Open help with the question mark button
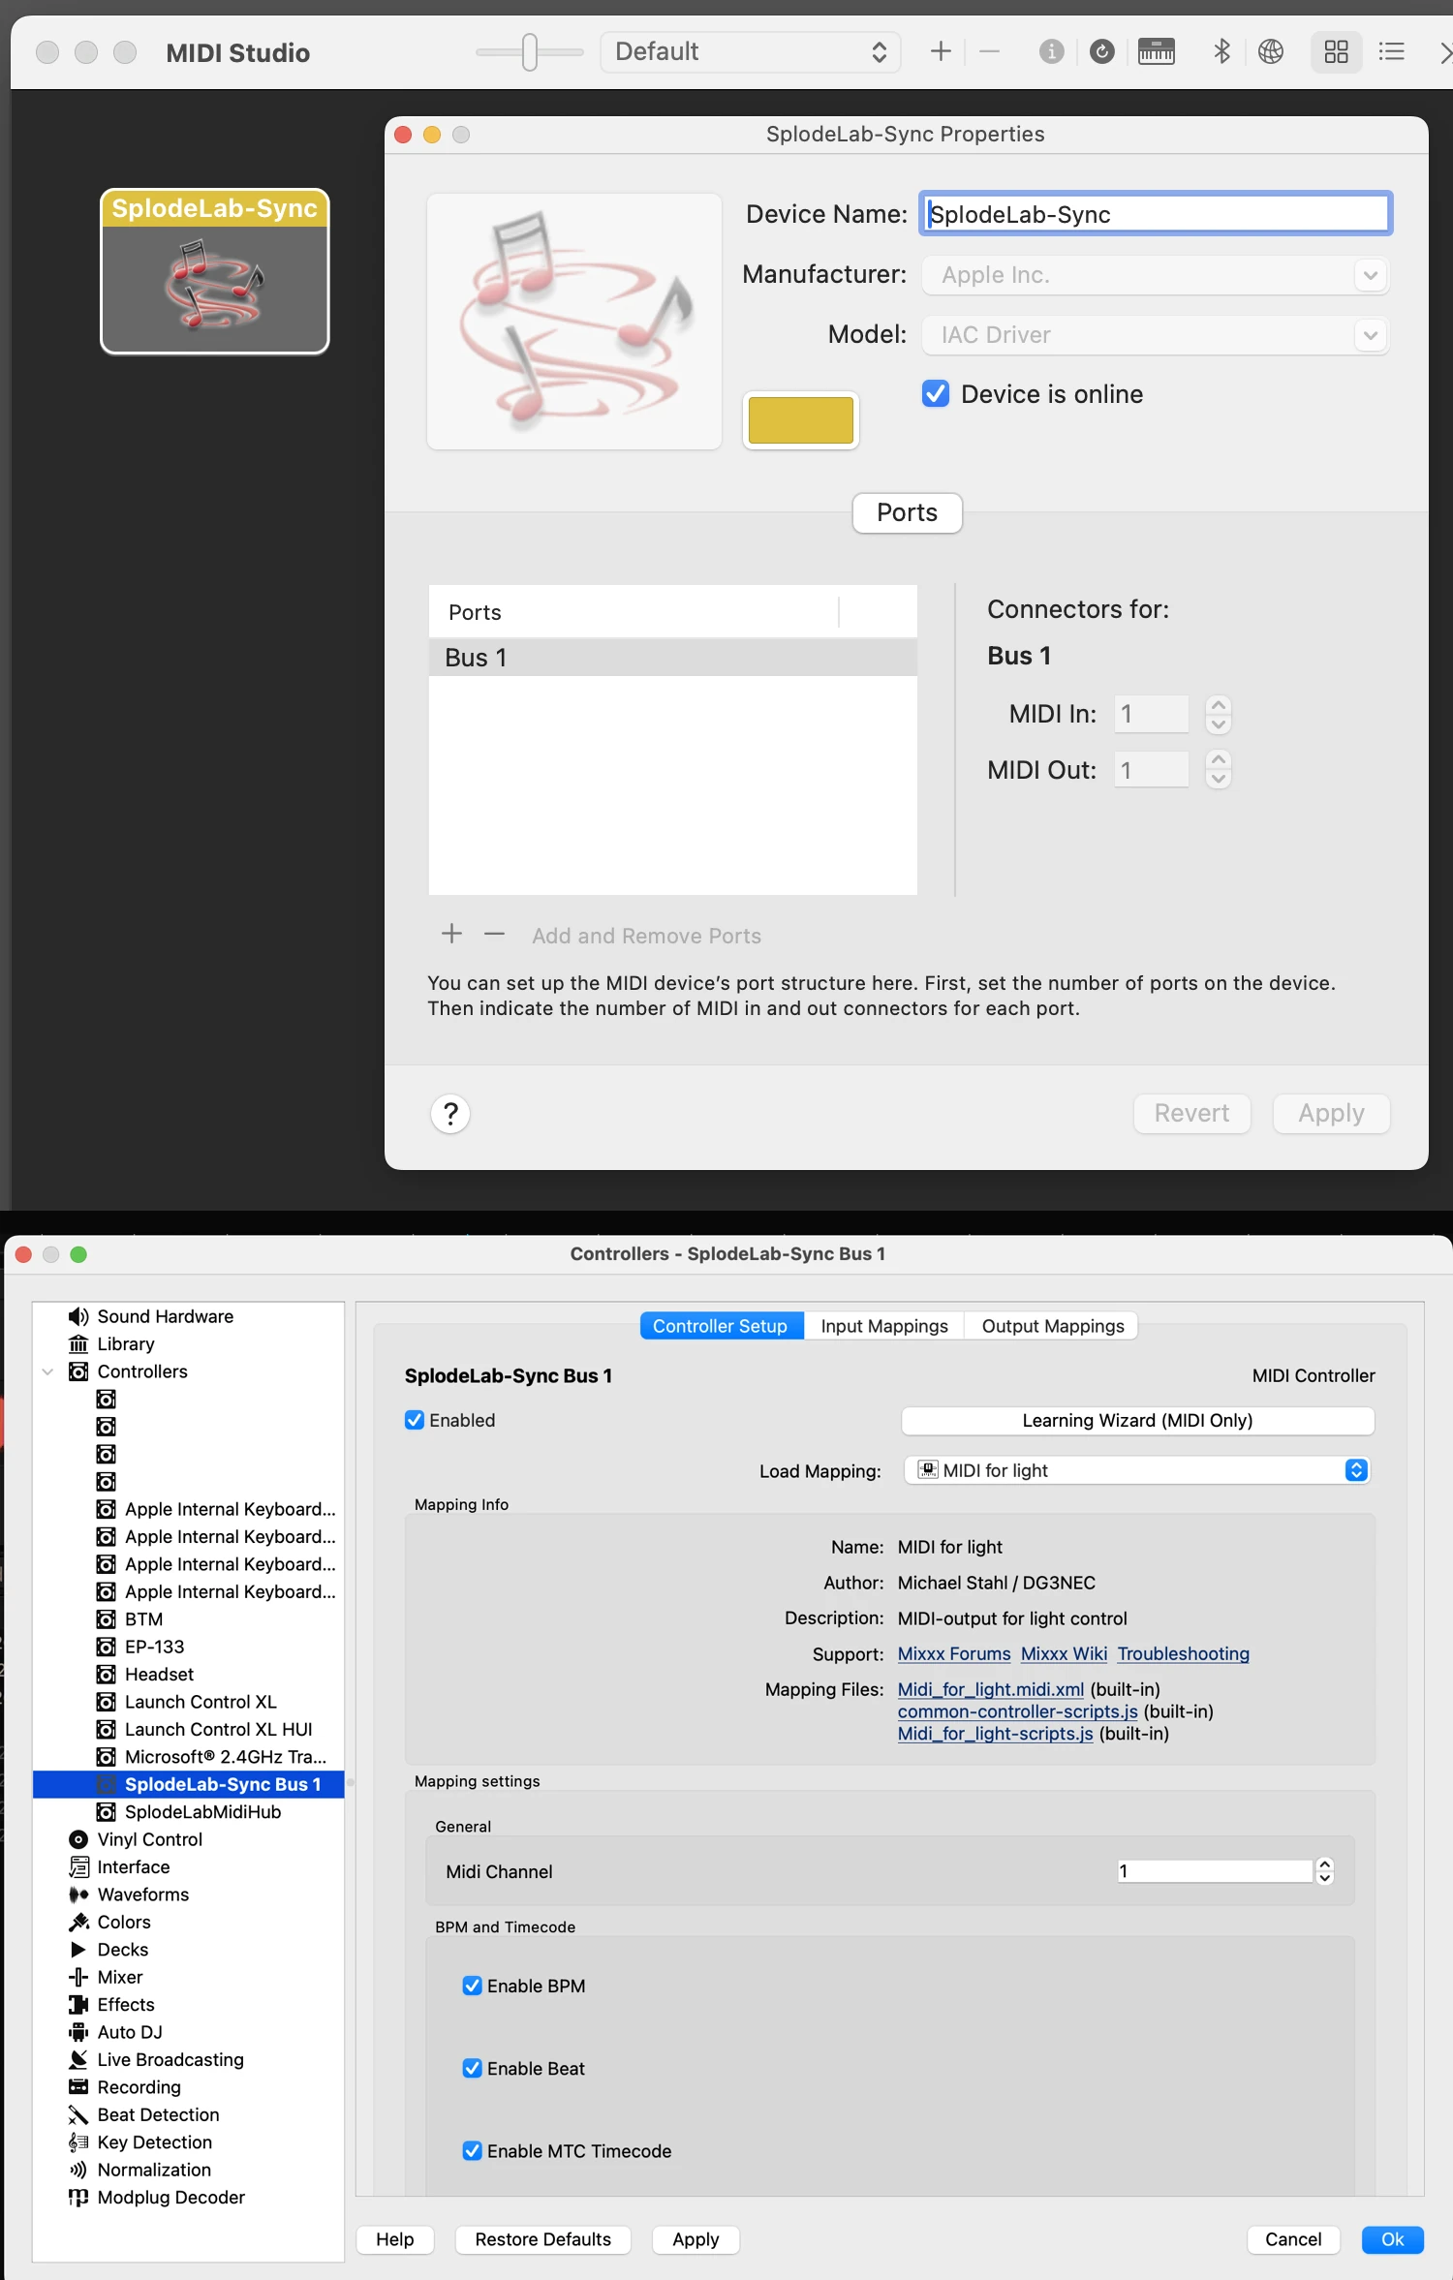The height and width of the screenshot is (2280, 1453). (450, 1114)
